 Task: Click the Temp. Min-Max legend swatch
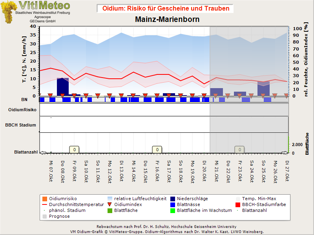[x=238, y=199]
